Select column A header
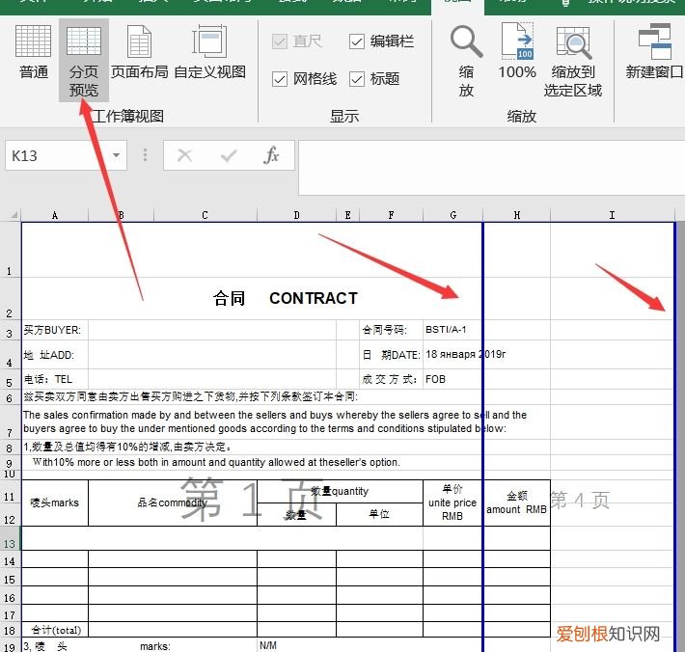Screen dimensions: 685x652 click(55, 215)
